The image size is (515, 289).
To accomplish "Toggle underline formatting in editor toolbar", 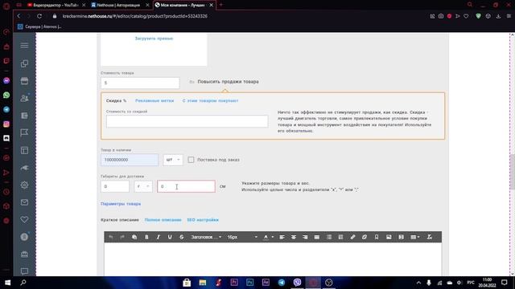I will point(170,237).
